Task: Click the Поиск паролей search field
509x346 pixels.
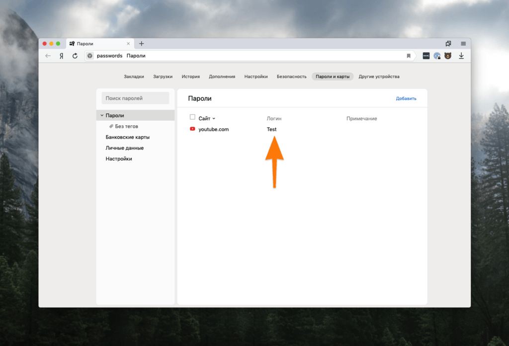Action: click(x=135, y=98)
